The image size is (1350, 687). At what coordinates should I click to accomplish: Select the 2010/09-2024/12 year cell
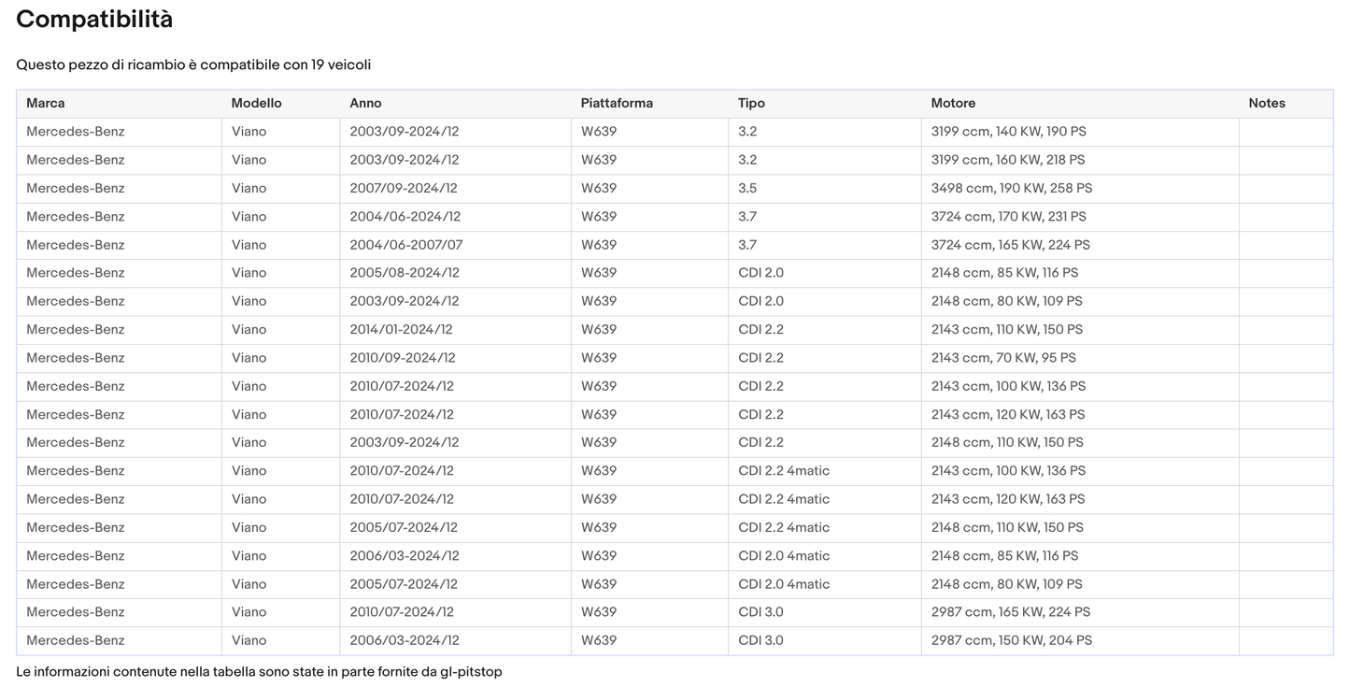403,358
